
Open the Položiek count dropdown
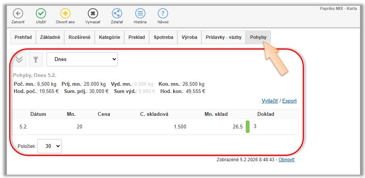pyautogui.click(x=50, y=146)
